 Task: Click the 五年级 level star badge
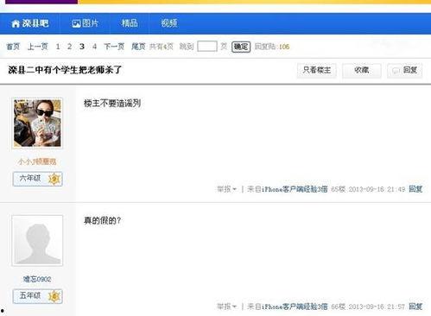54,296
